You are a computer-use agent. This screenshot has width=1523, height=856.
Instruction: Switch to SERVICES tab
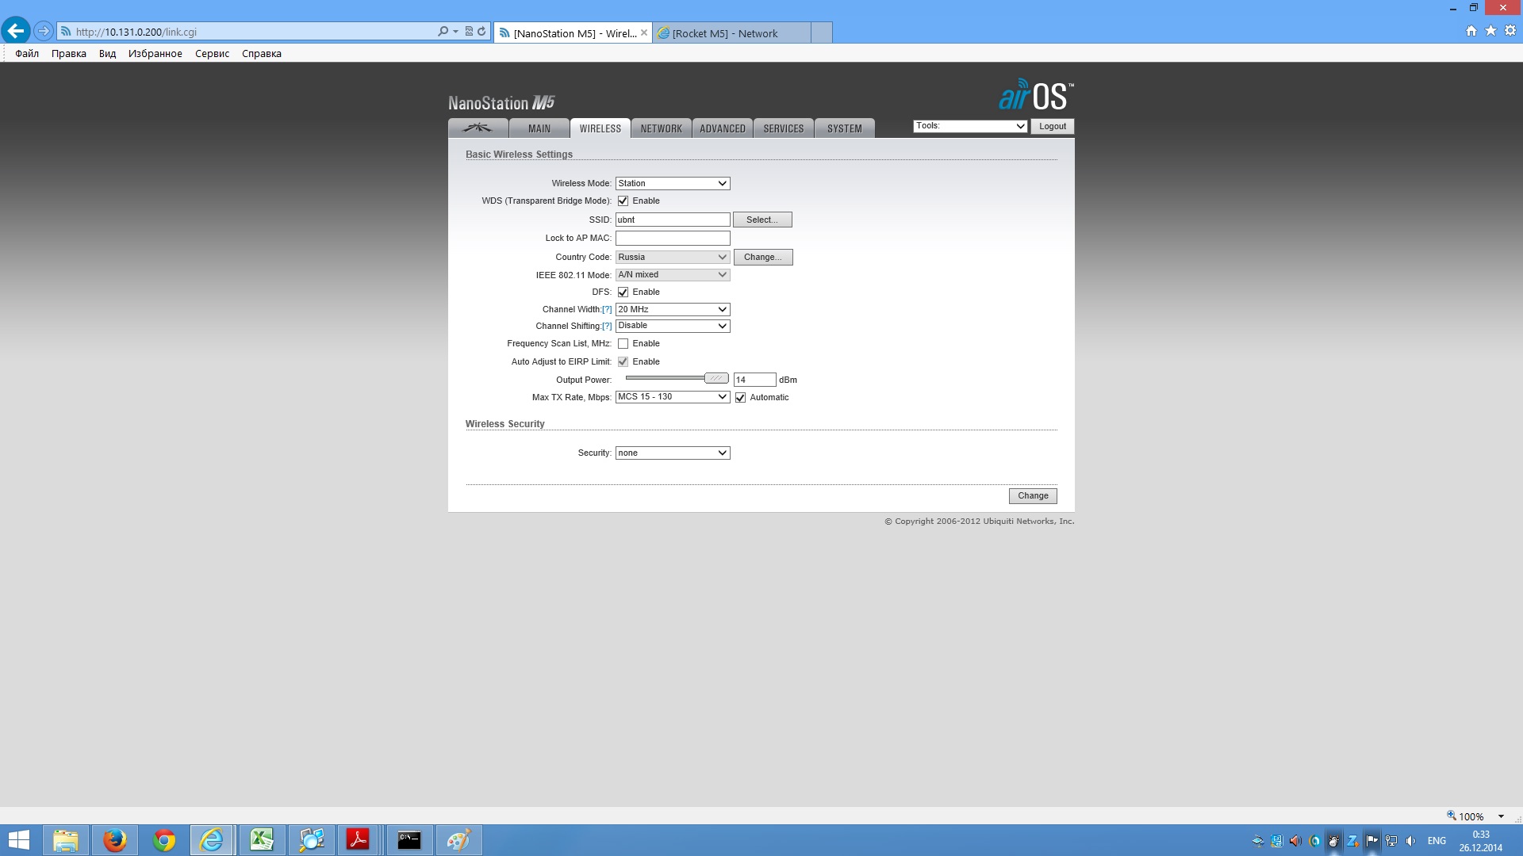pos(784,128)
